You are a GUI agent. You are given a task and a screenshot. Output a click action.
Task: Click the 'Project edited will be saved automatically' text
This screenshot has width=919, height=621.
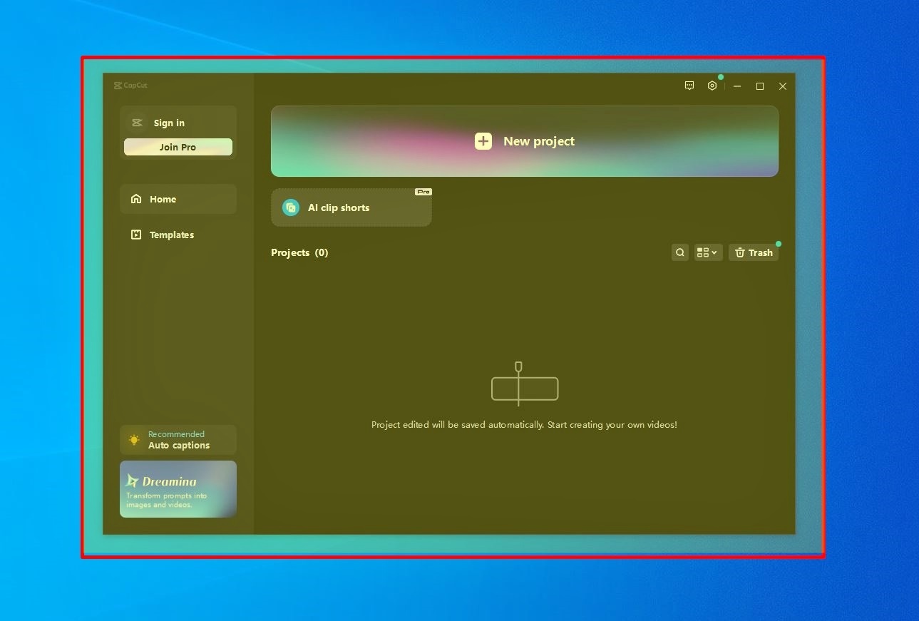[x=524, y=424]
